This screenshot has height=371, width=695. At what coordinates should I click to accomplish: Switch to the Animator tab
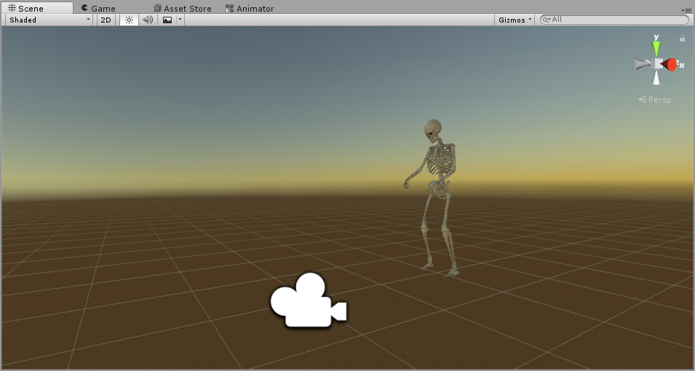(250, 9)
